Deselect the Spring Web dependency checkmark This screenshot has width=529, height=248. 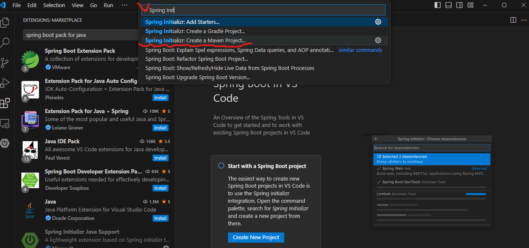[379, 168]
